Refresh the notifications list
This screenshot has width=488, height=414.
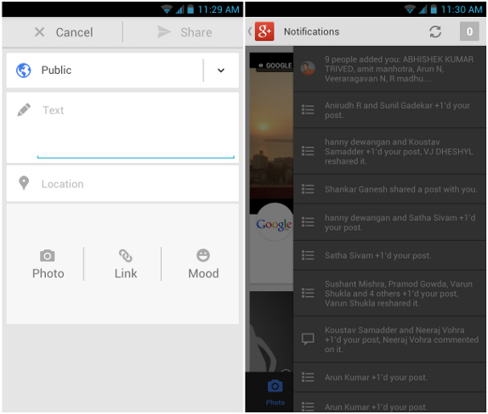(x=435, y=31)
